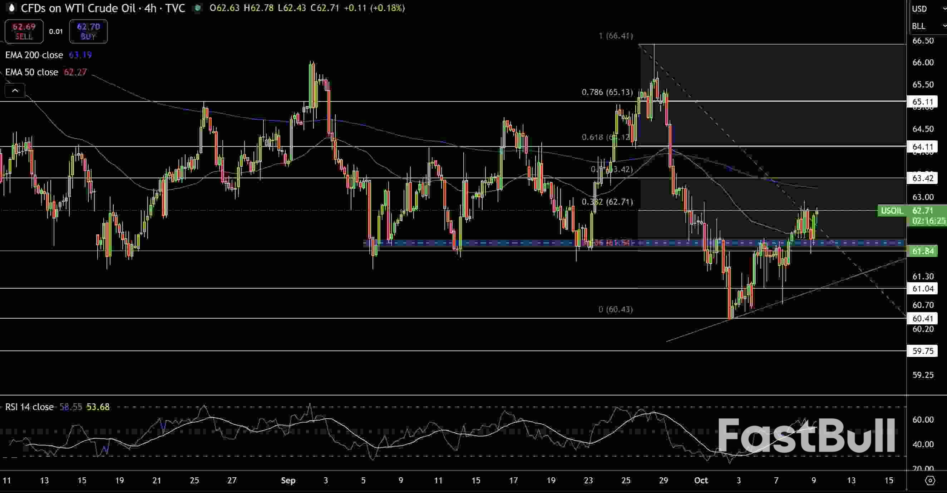
Task: Open the USD currency dropdown
Action: coord(927,9)
